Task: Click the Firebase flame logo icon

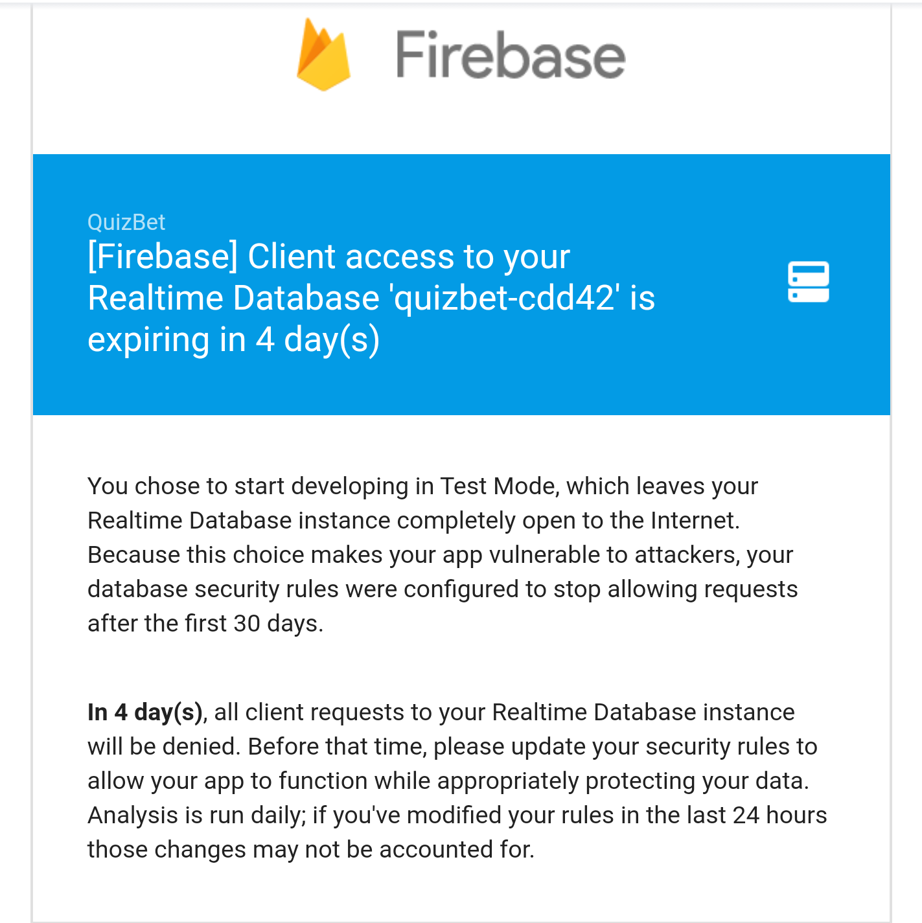Action: tap(323, 54)
